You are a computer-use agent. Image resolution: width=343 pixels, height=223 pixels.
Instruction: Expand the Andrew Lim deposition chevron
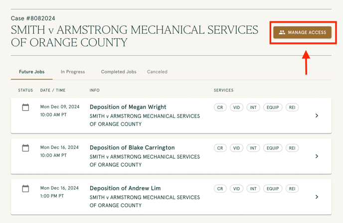317,197
